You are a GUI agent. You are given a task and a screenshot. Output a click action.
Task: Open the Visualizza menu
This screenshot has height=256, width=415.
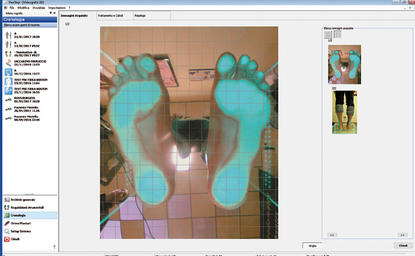click(39, 7)
